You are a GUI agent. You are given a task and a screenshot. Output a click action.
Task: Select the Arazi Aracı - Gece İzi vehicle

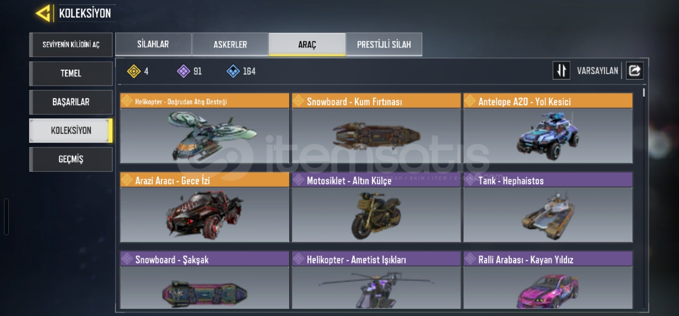tap(205, 207)
